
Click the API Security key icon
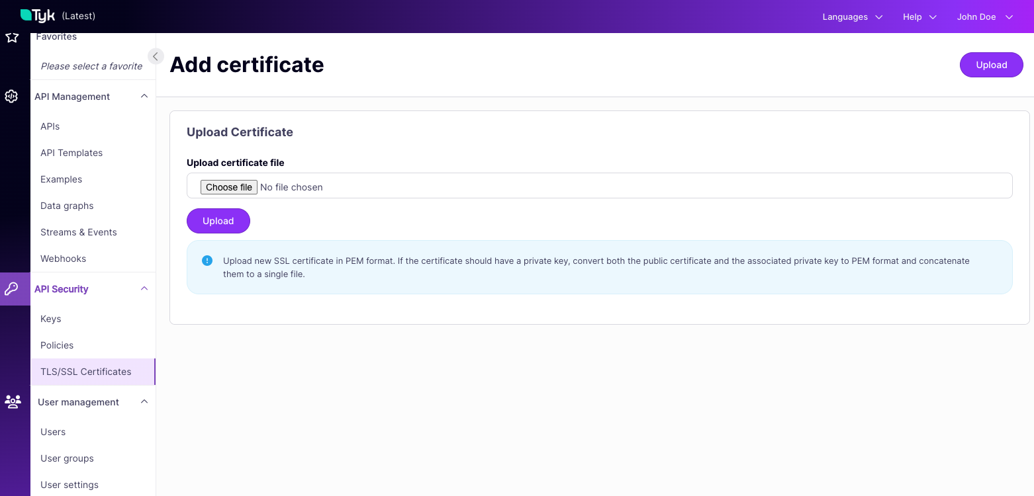(x=12, y=289)
